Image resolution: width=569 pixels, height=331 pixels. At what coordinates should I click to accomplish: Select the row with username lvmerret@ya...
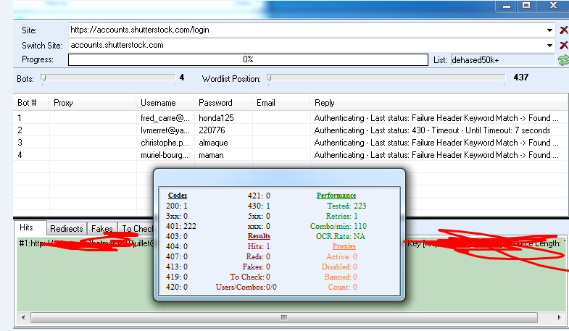tap(291, 130)
